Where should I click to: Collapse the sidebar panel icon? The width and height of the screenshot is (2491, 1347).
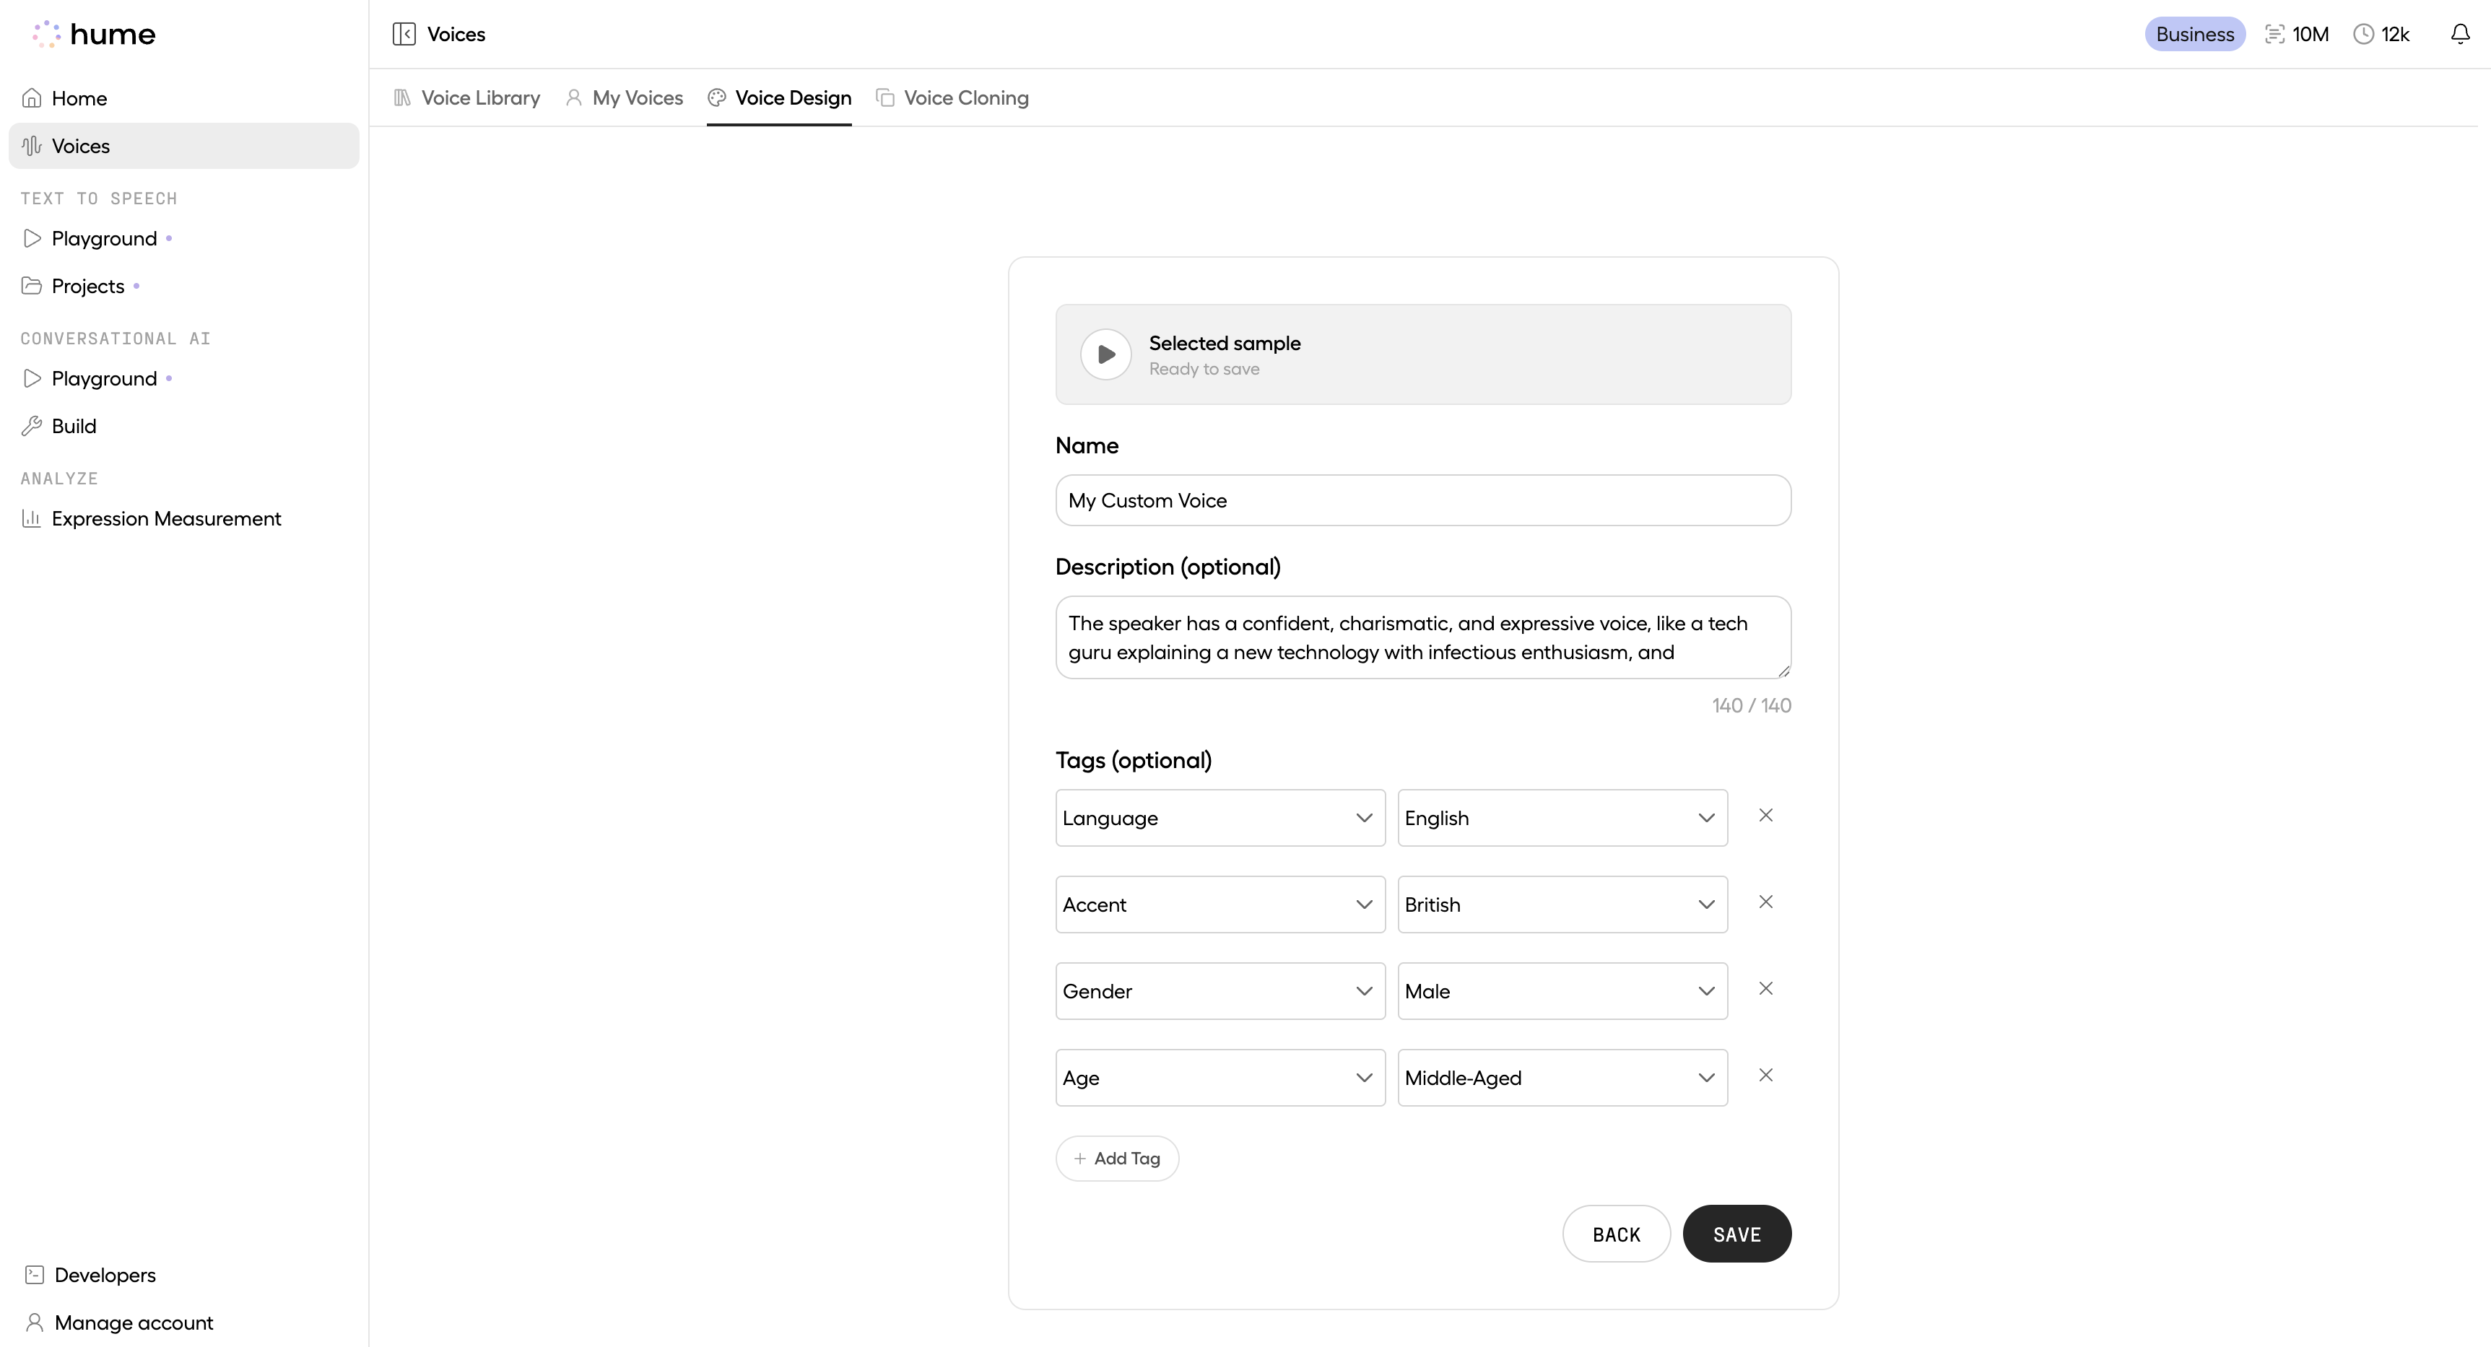pos(404,34)
